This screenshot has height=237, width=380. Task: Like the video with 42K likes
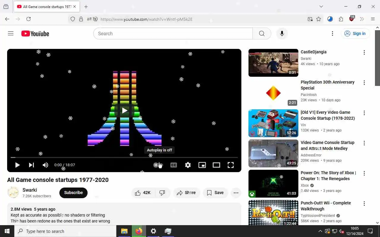pos(143,193)
